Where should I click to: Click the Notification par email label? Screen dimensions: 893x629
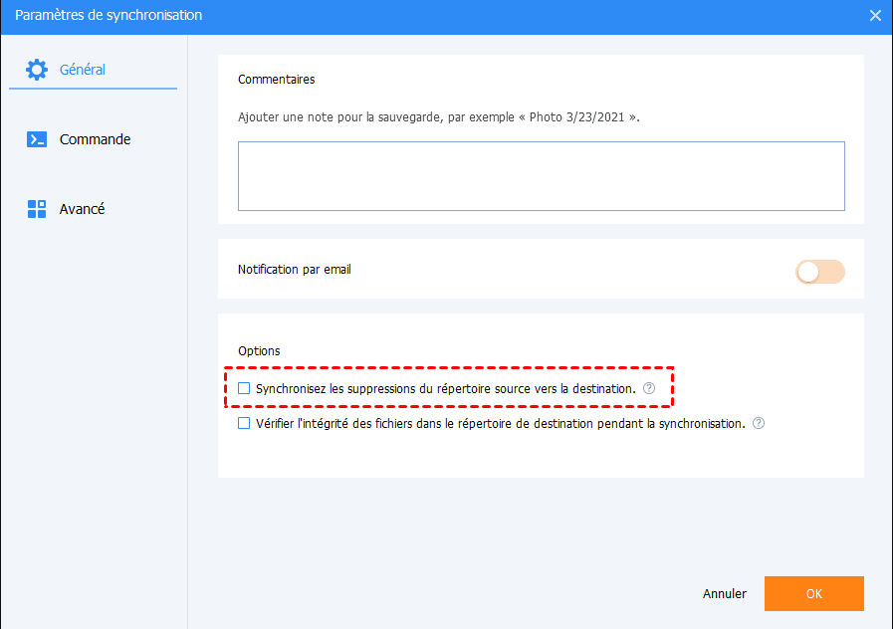(x=295, y=270)
